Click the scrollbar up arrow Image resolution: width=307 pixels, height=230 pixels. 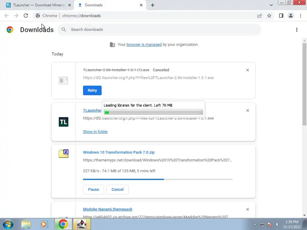304,41
